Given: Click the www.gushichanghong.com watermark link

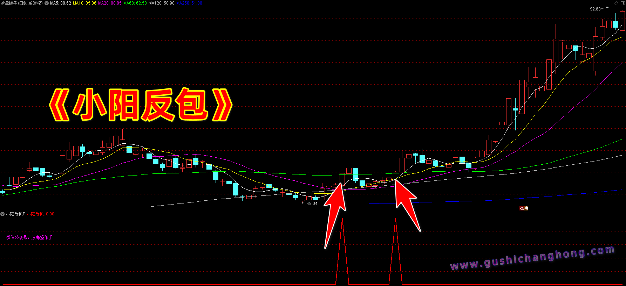Looking at the screenshot, I should tap(532, 258).
